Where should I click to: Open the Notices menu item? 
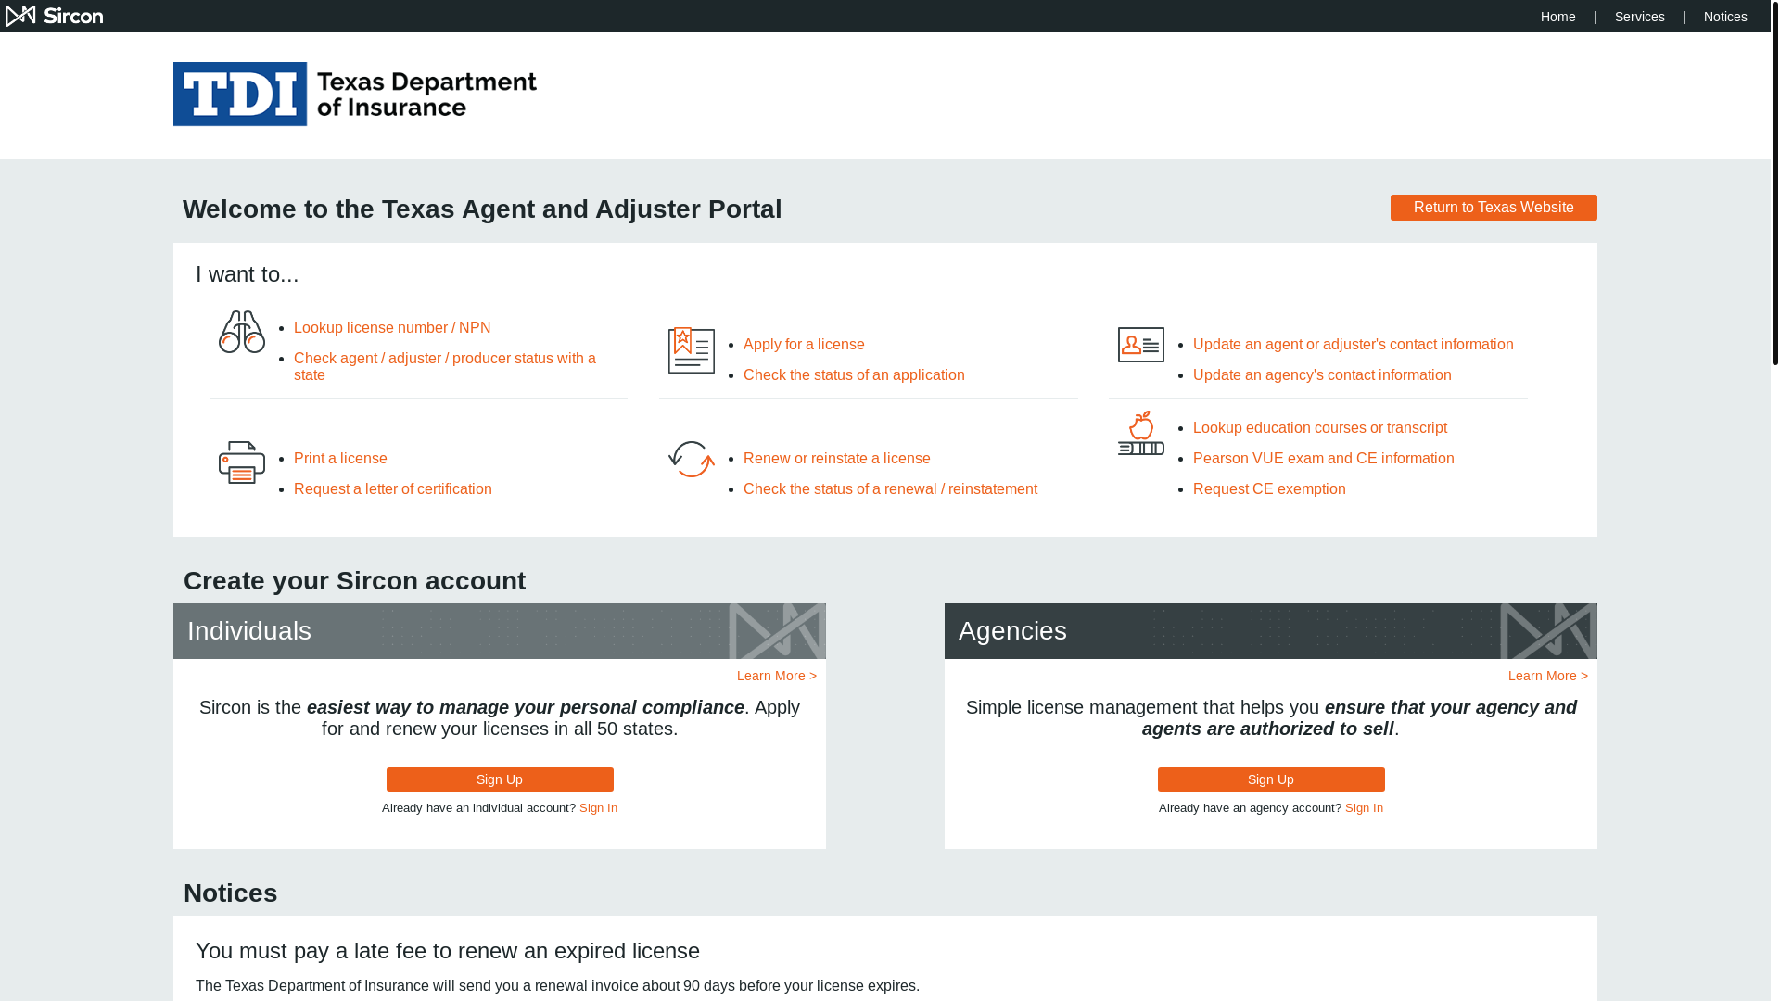tap(1725, 17)
